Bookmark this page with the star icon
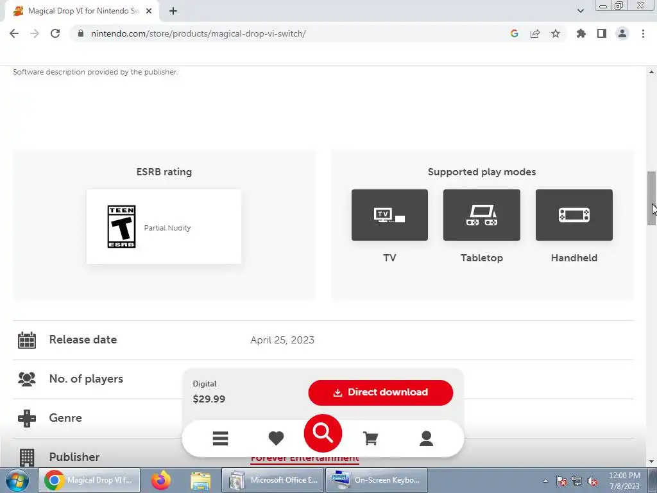Viewport: 657px width, 493px height. 556,33
